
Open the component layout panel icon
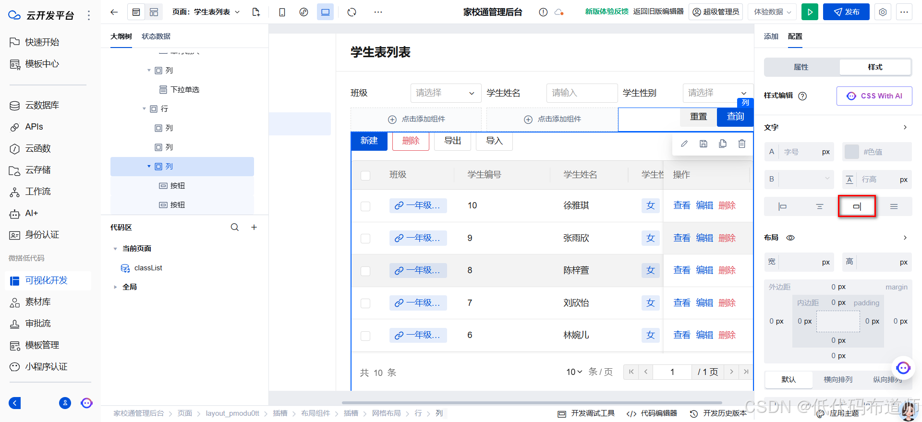[154, 12]
